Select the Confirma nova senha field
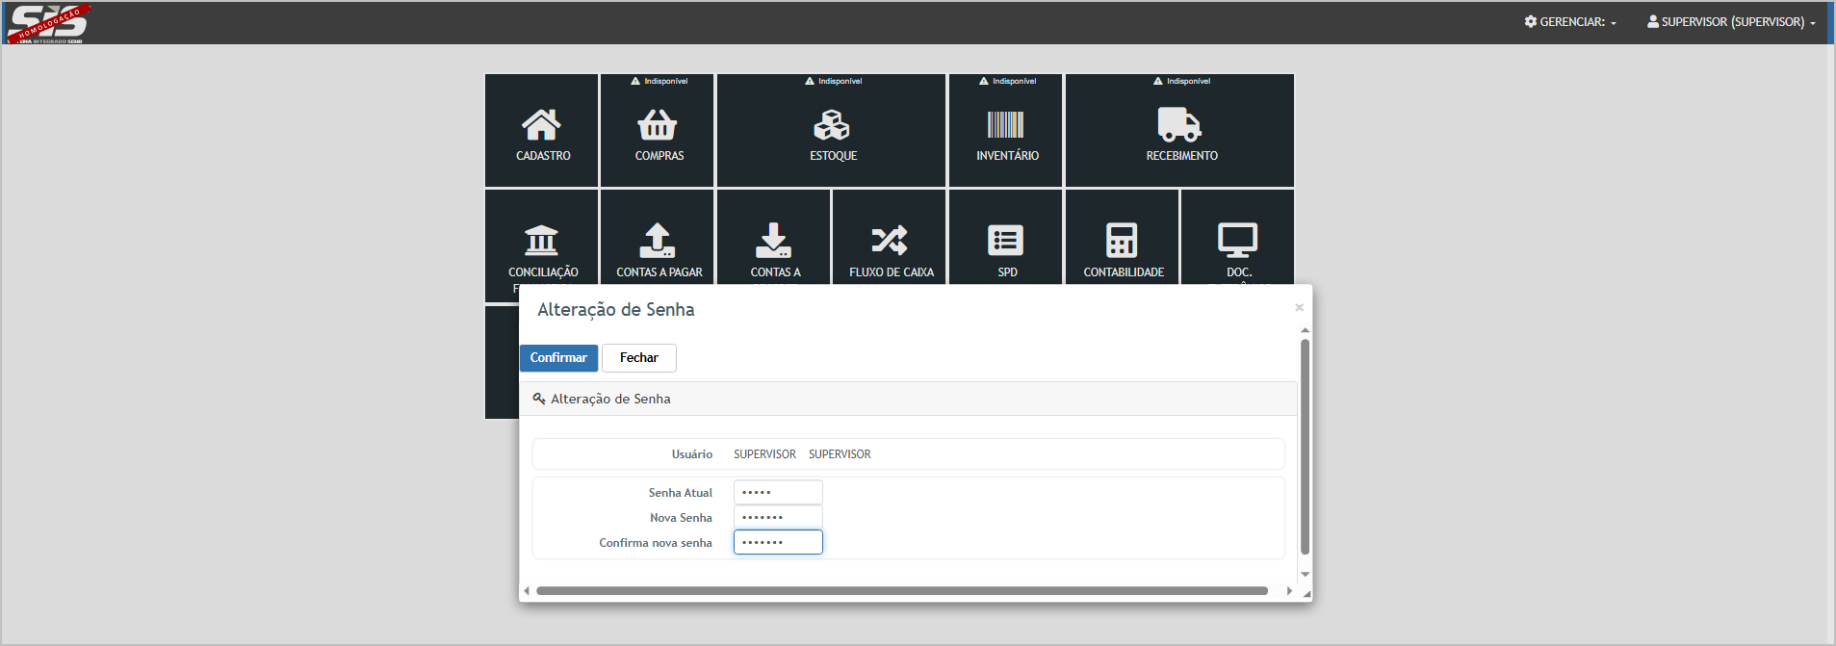This screenshot has height=646, width=1836. 778,542
